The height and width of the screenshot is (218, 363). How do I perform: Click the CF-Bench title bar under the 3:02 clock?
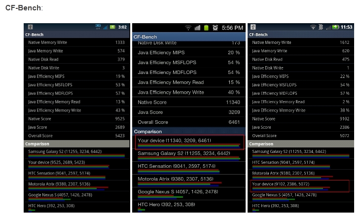76,35
